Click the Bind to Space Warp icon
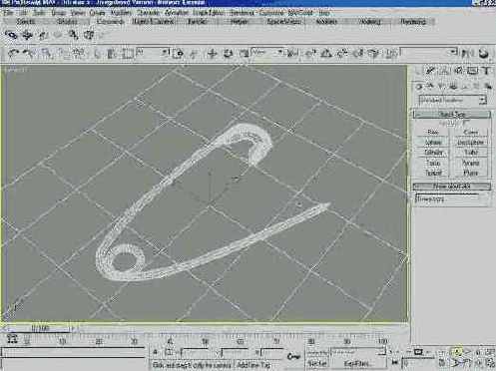Screen dimensions: 496x371 pyautogui.click(x=79, y=53)
